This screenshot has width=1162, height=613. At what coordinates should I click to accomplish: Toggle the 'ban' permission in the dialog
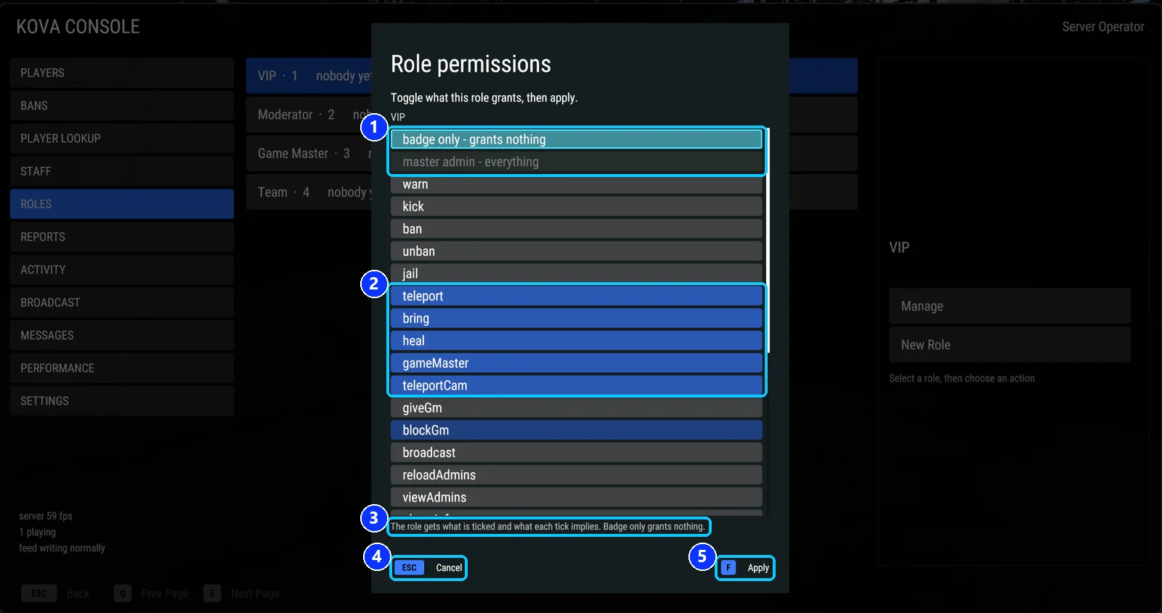click(x=576, y=229)
